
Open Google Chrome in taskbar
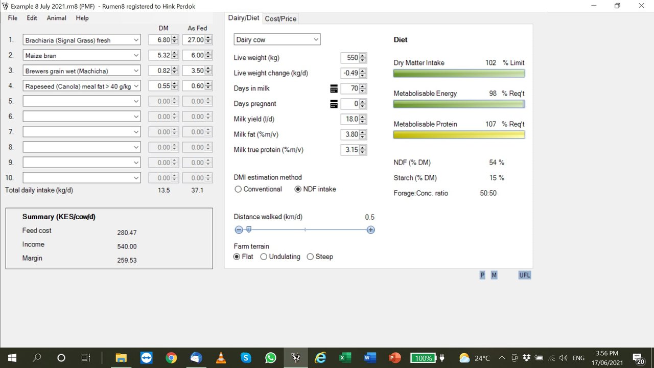(x=171, y=358)
